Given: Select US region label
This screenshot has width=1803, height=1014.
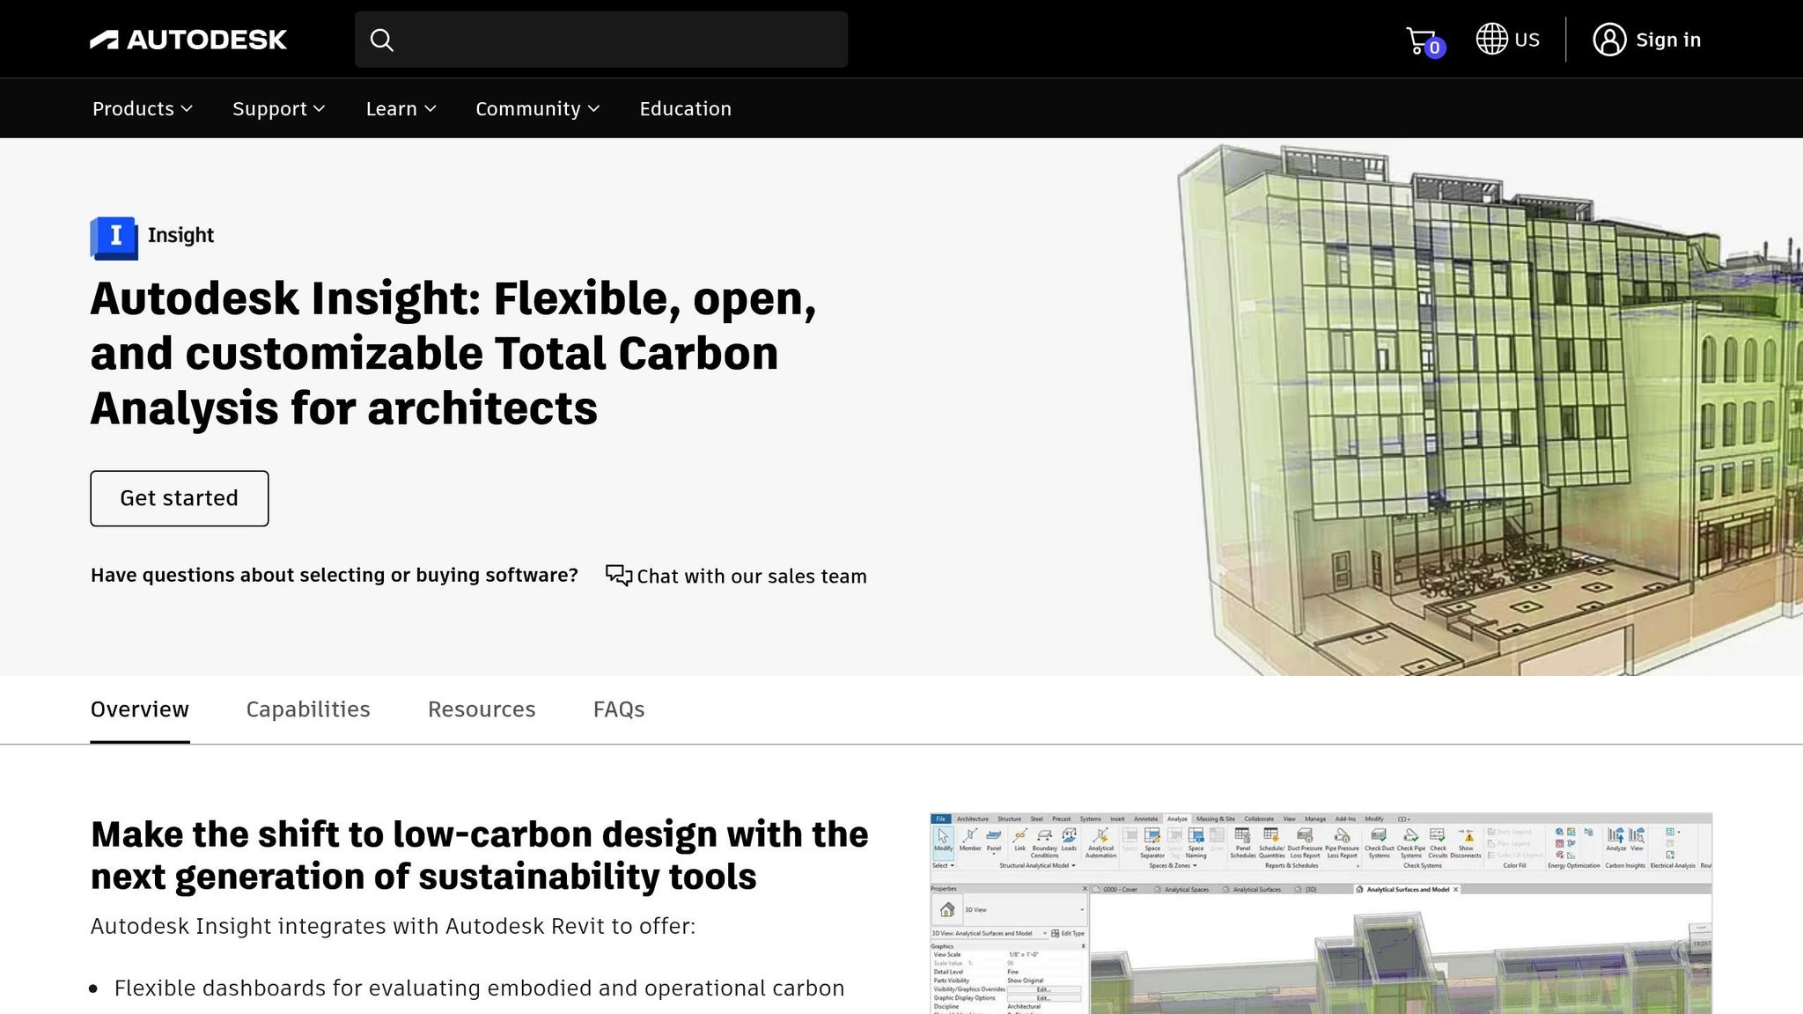Looking at the screenshot, I should (x=1527, y=40).
